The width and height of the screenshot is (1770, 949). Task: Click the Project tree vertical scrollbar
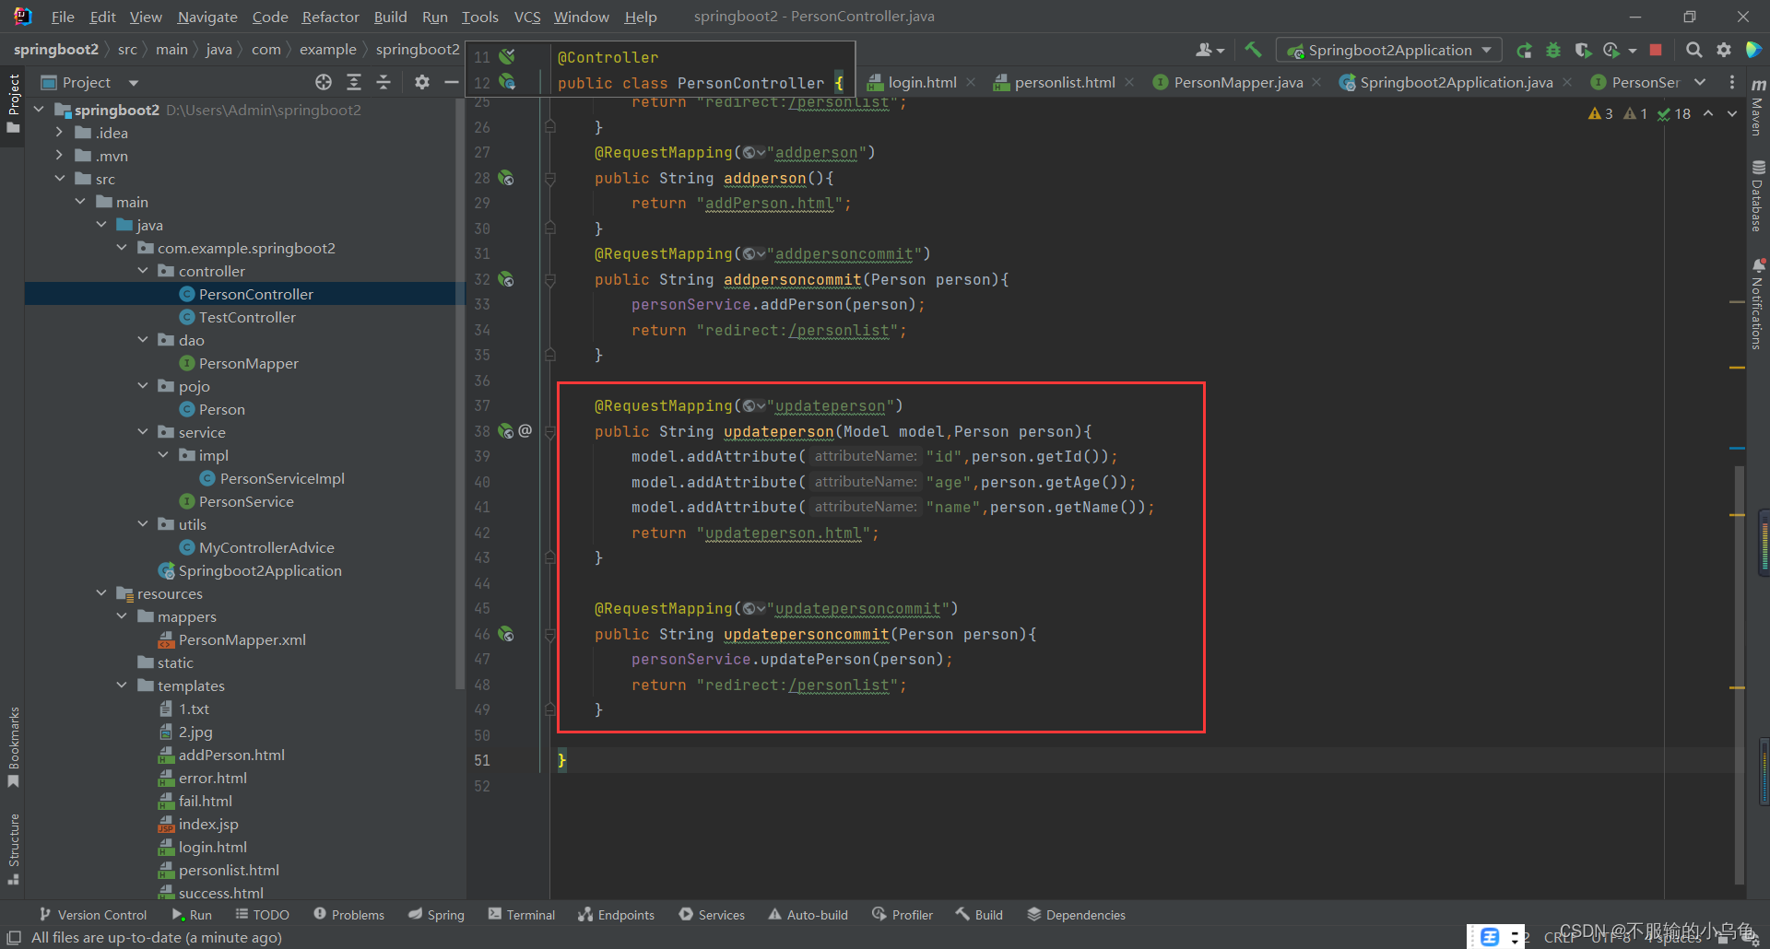460,393
